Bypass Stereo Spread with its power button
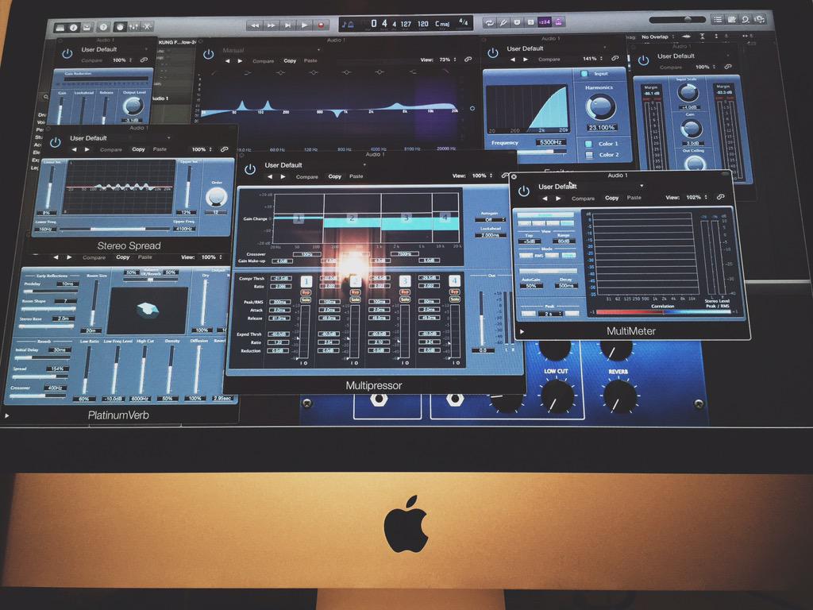The width and height of the screenshot is (813, 610). tap(56, 141)
